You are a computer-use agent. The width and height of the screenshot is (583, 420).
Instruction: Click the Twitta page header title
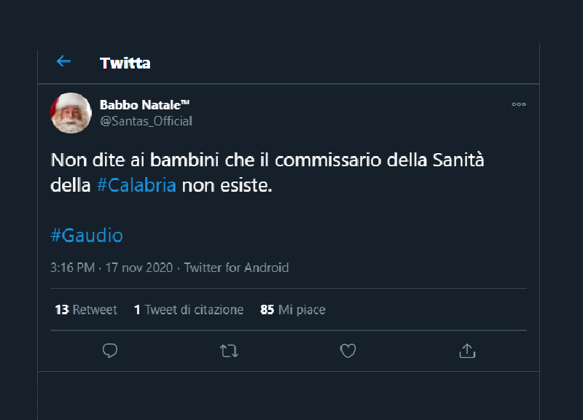125,63
